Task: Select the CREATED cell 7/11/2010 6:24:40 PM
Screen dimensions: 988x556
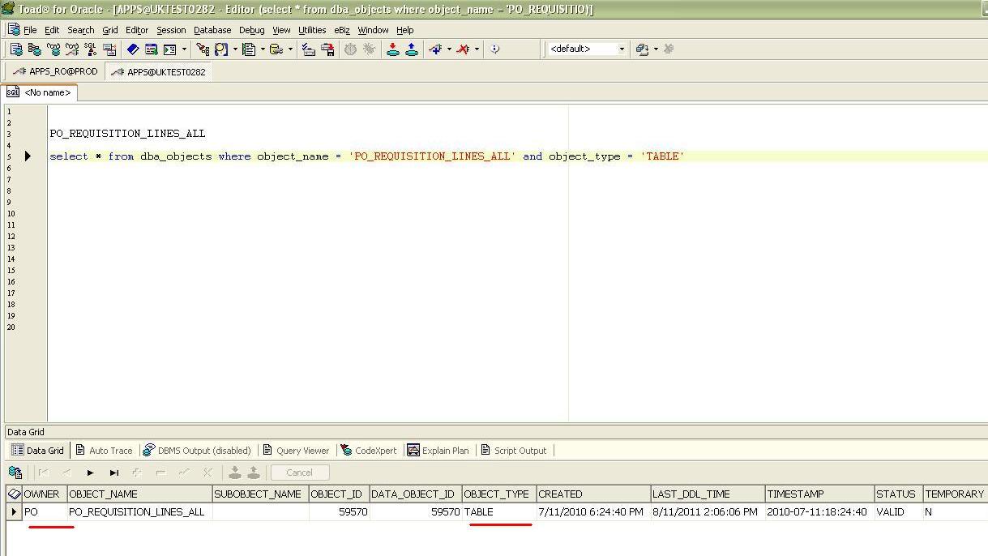Action: tap(593, 512)
